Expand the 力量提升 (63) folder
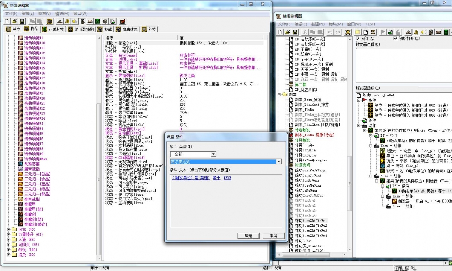 pyautogui.click(x=9, y=235)
